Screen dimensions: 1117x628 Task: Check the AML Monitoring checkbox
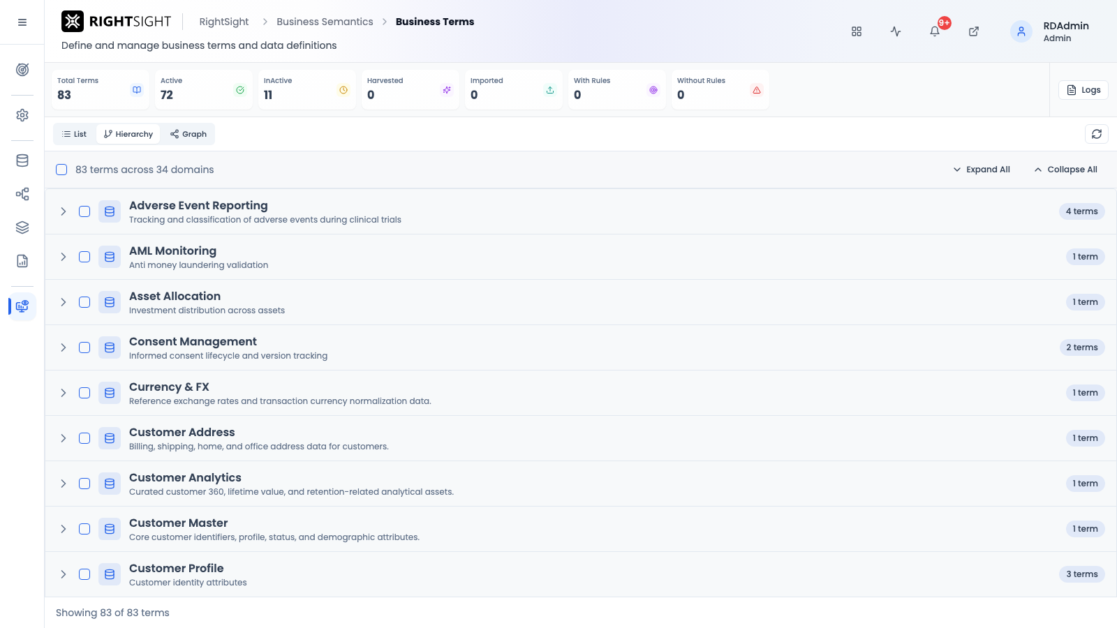point(84,257)
